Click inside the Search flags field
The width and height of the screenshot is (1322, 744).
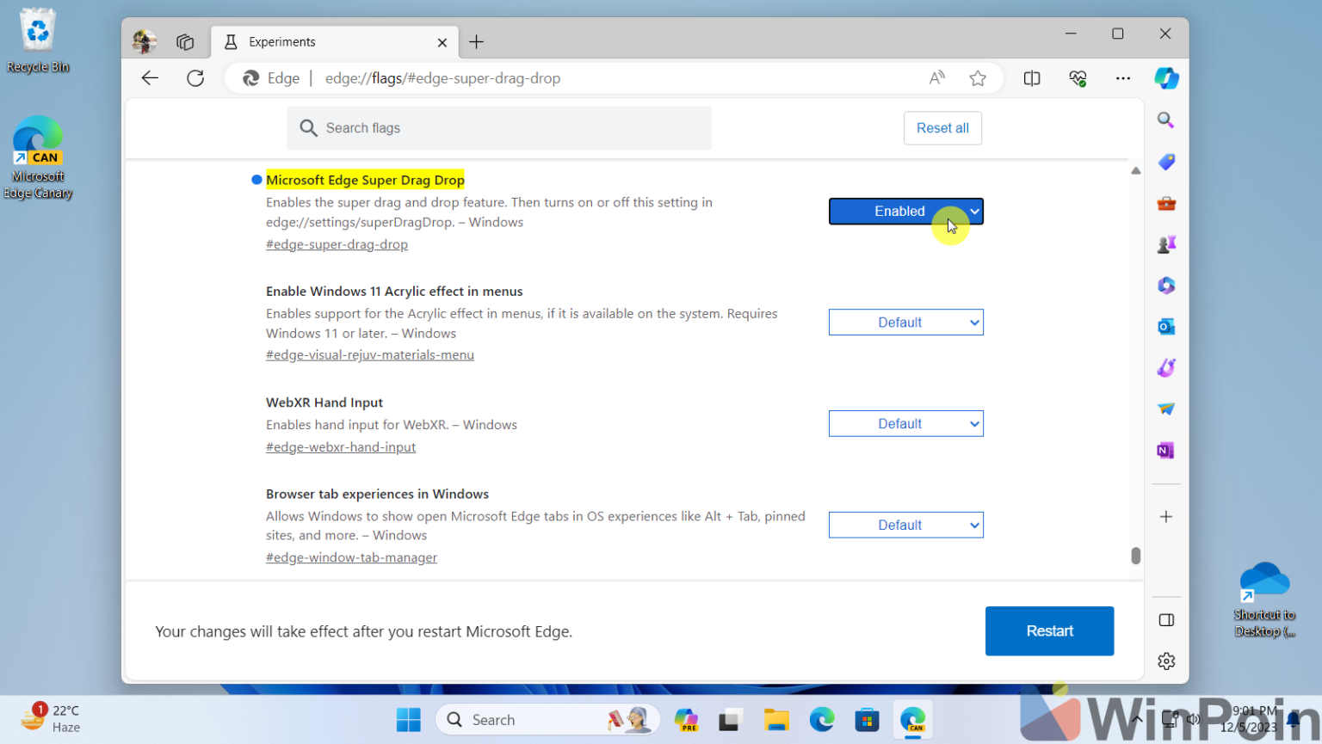click(x=499, y=127)
